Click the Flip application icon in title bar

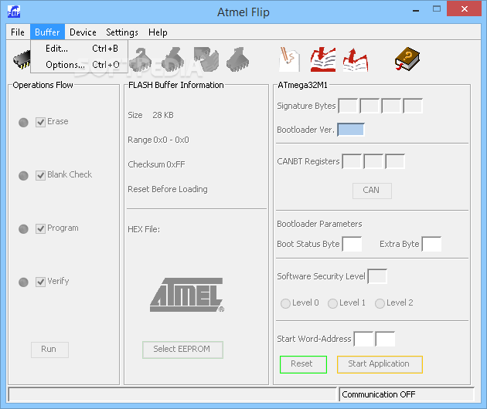[x=14, y=12]
